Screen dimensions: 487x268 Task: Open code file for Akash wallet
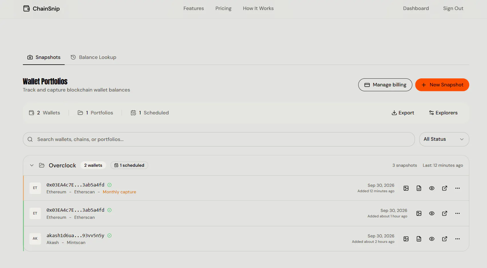[x=419, y=239]
